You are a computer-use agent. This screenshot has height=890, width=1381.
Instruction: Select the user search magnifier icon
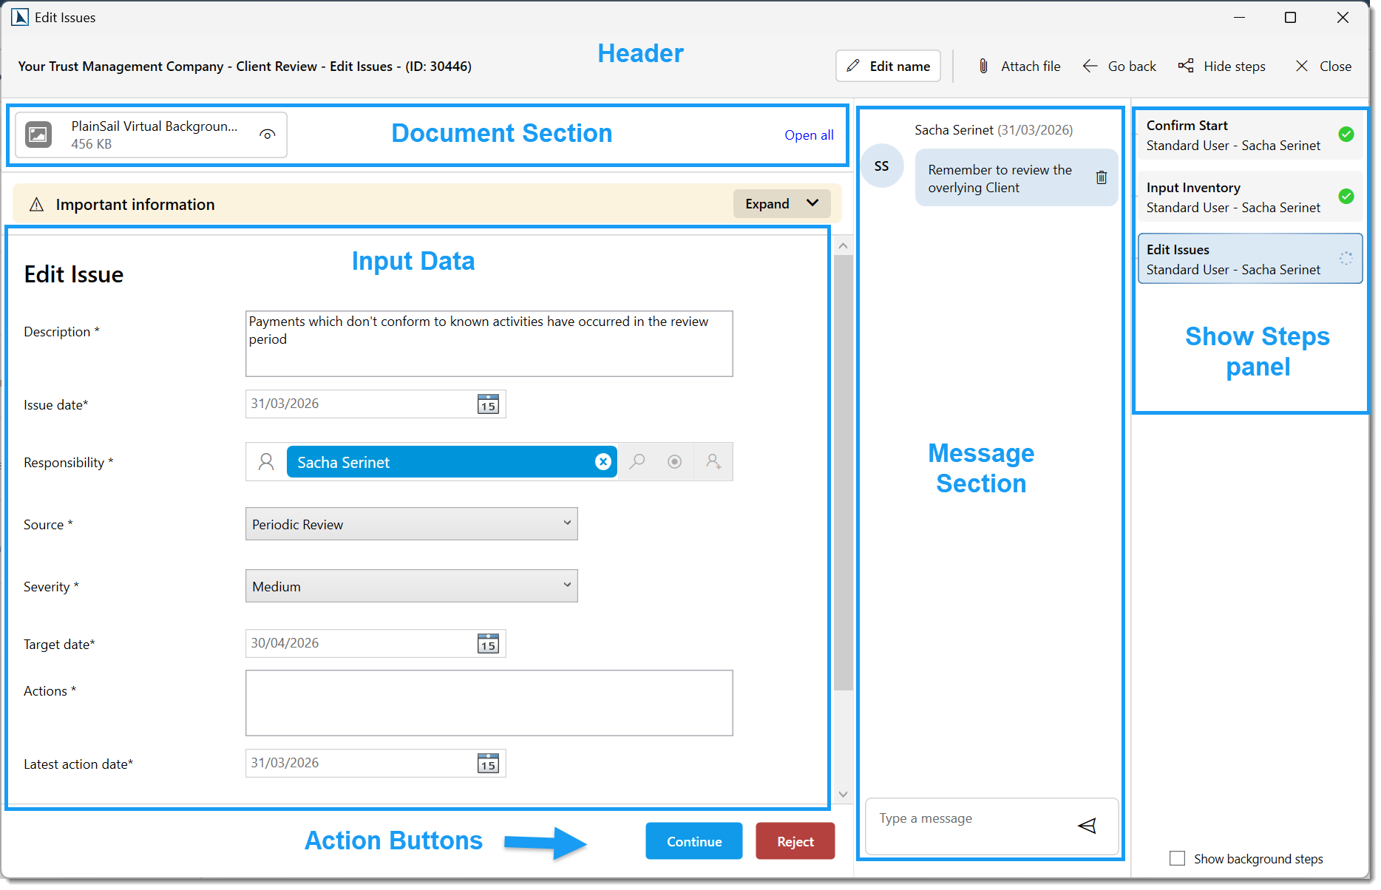(x=637, y=461)
